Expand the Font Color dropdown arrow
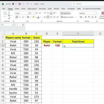Screen dimensions: 104x104 (x=40, y=17)
